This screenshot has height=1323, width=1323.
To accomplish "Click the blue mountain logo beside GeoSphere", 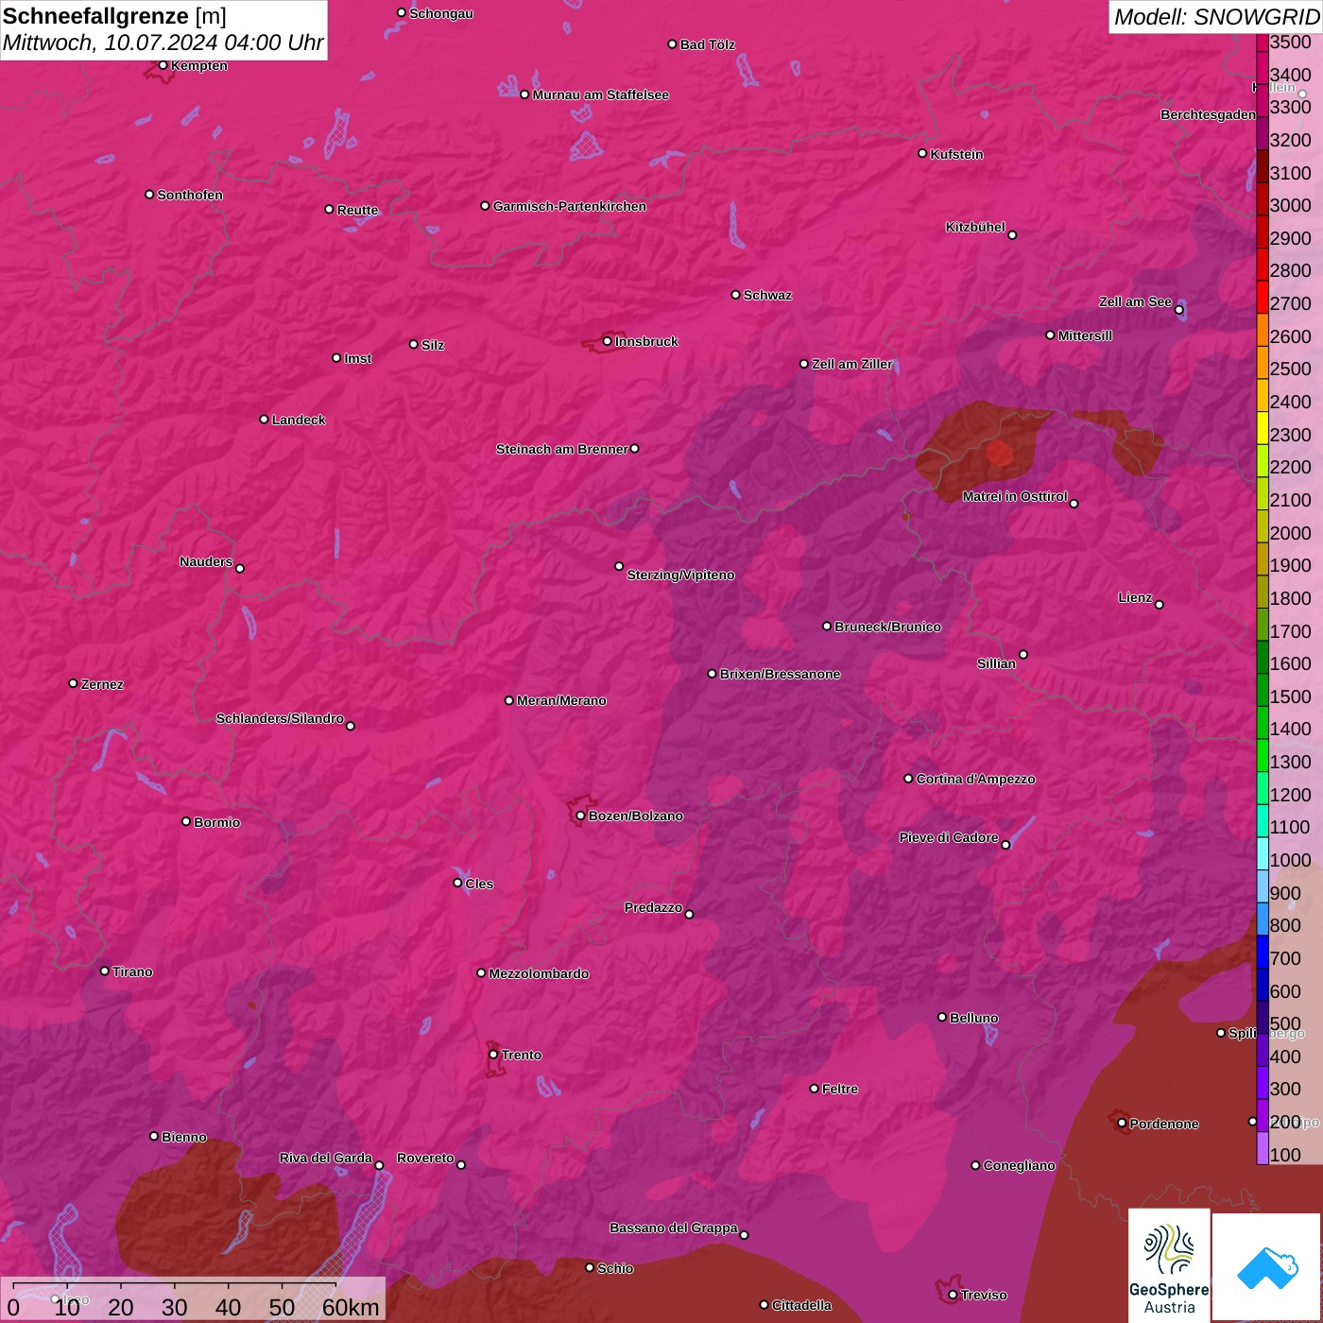I will [x=1267, y=1267].
